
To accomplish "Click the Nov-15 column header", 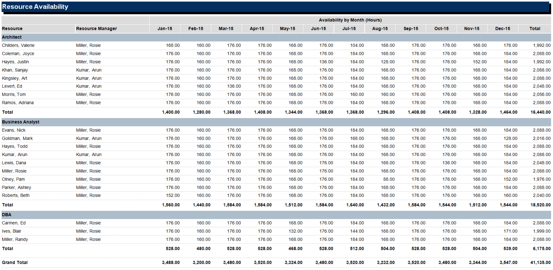I will point(472,28).
